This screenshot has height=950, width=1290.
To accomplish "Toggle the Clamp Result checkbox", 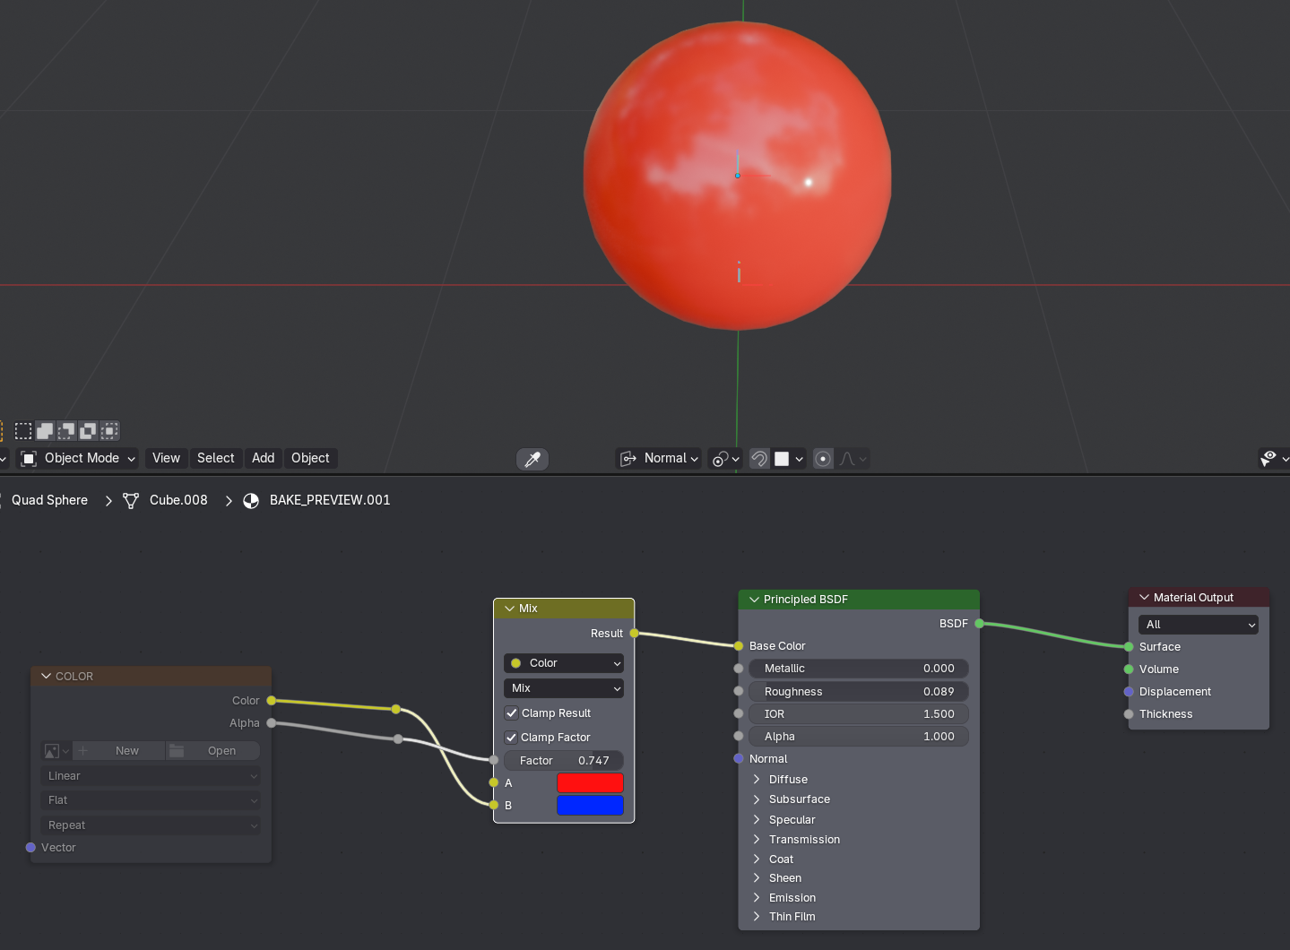I will (x=512, y=713).
